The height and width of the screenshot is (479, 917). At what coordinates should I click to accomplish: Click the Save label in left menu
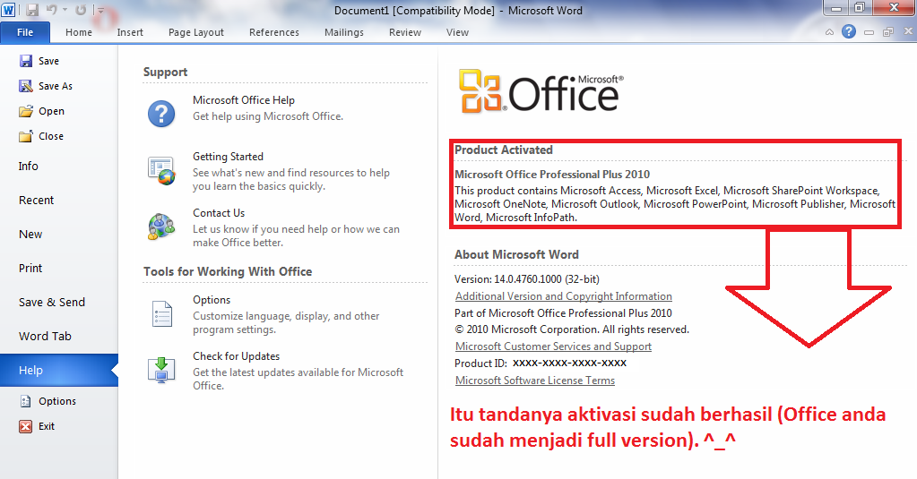coord(48,61)
